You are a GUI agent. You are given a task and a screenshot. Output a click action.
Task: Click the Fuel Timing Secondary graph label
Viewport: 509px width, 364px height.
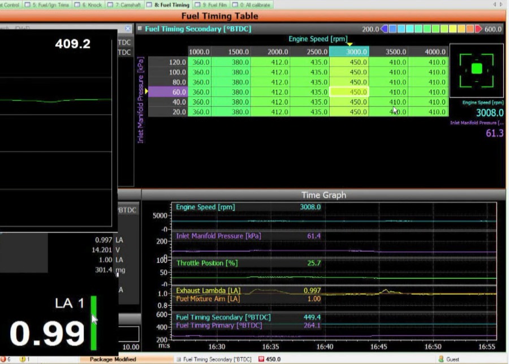[x=223, y=317]
